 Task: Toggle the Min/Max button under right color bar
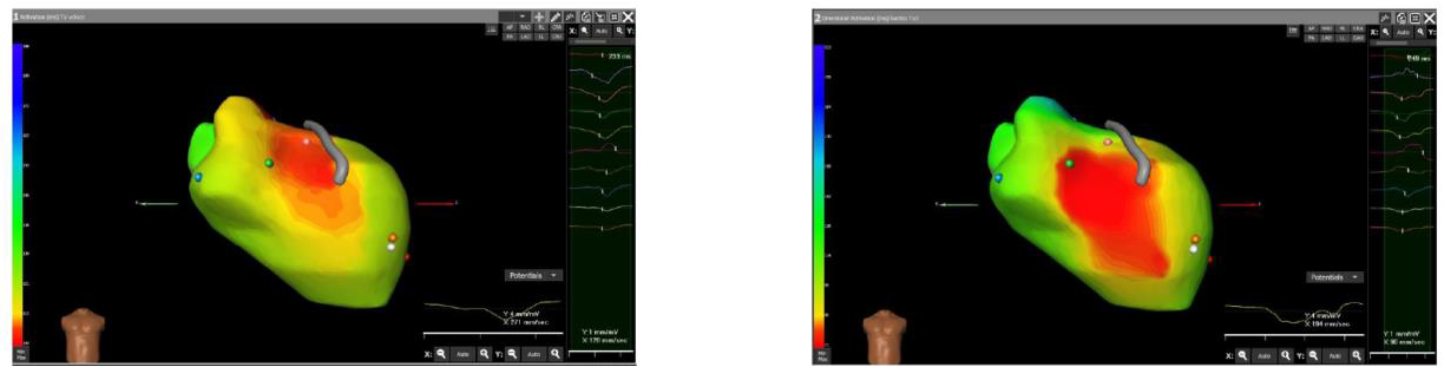click(x=822, y=356)
